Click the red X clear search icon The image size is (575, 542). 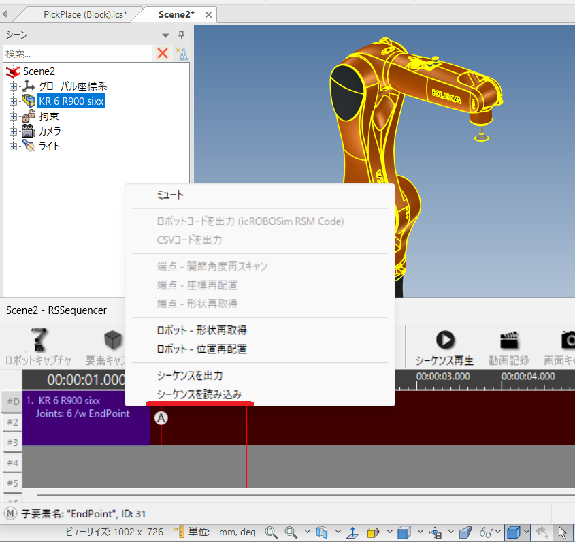coord(163,54)
